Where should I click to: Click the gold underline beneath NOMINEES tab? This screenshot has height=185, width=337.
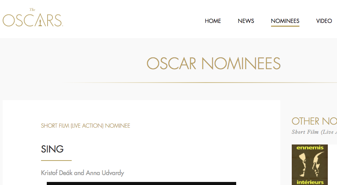pos(285,26)
